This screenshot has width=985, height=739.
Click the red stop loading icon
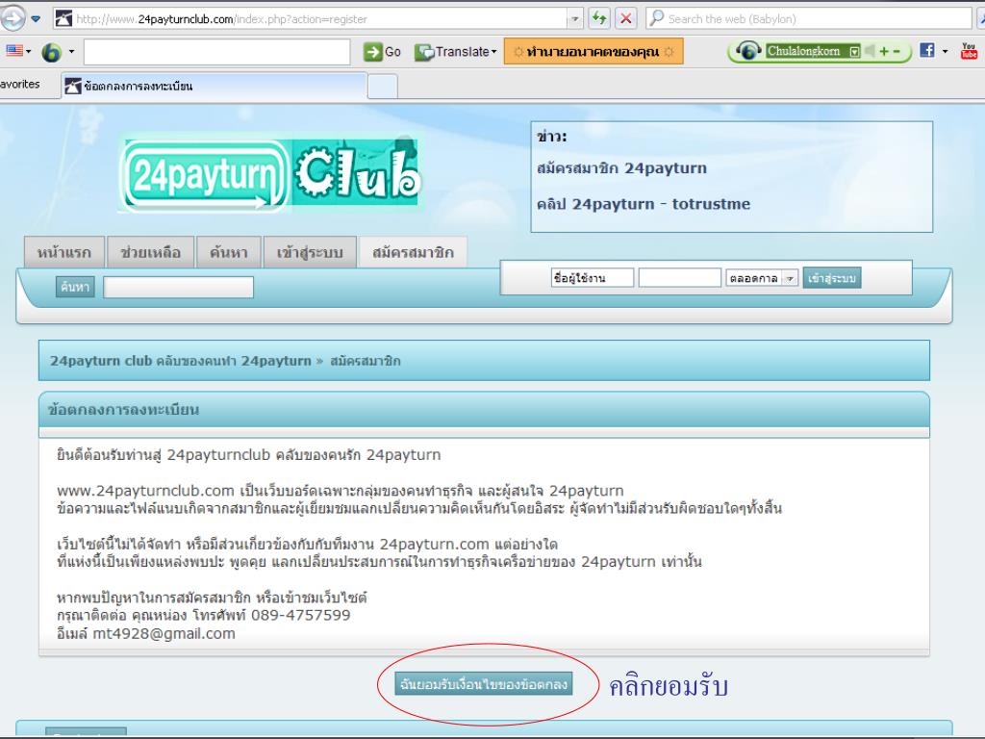[625, 18]
